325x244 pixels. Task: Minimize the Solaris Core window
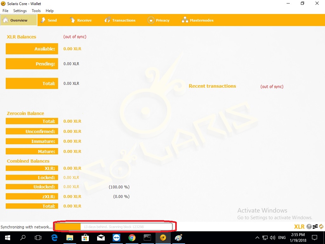[x=288, y=3]
